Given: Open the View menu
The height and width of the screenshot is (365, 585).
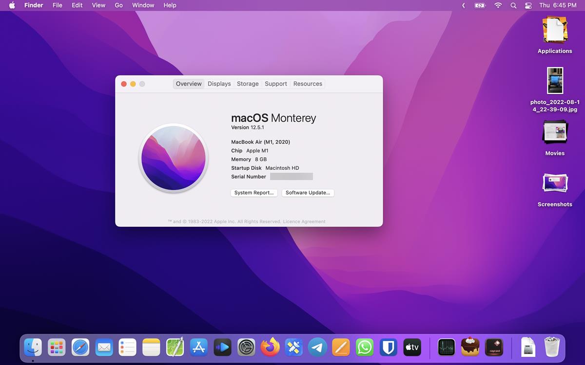Looking at the screenshot, I should pos(98,5).
